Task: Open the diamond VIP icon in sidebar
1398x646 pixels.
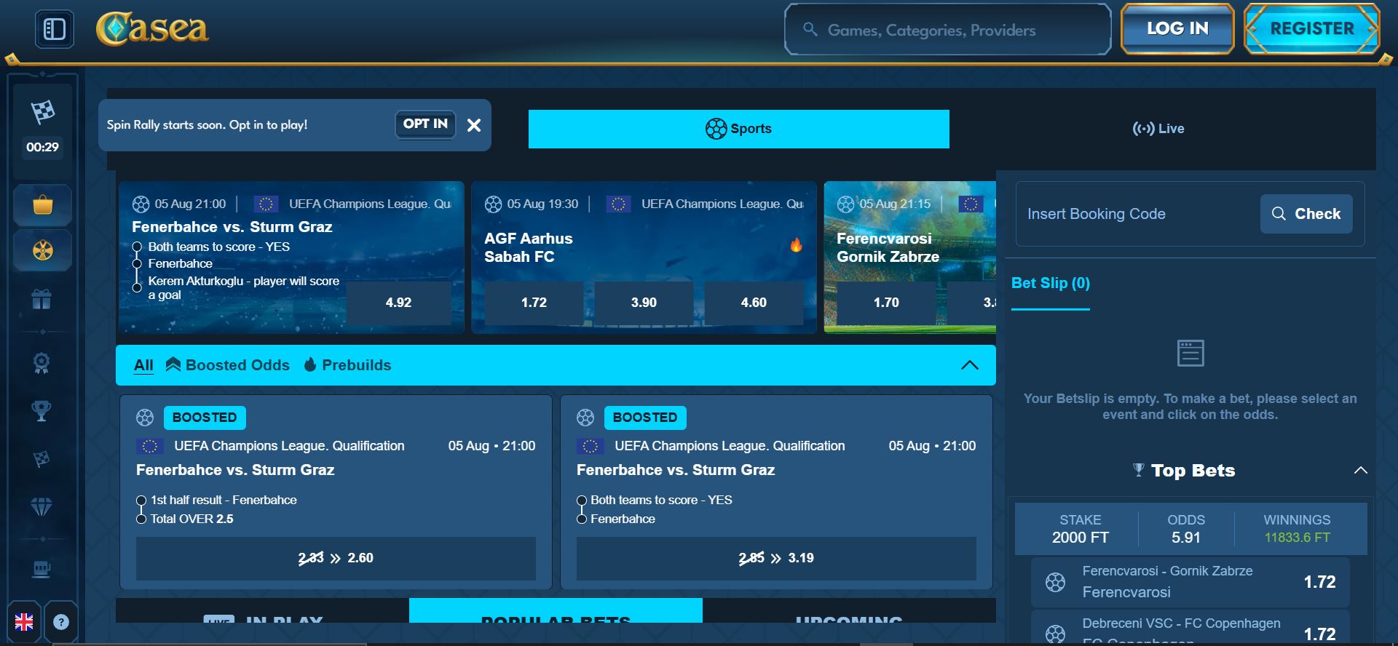Action: click(x=42, y=506)
